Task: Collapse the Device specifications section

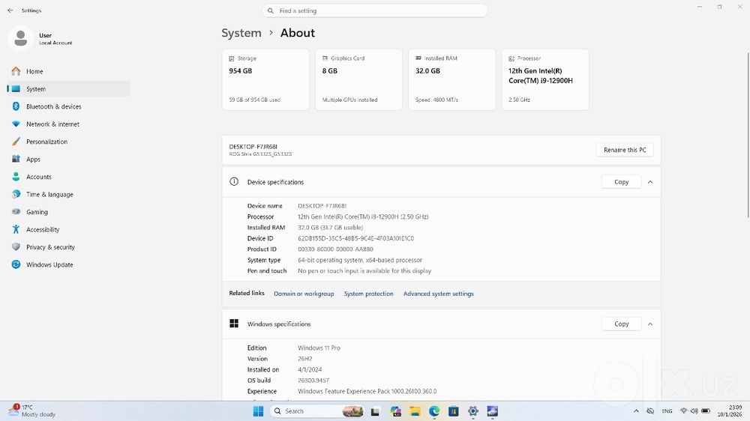Action: (650, 182)
